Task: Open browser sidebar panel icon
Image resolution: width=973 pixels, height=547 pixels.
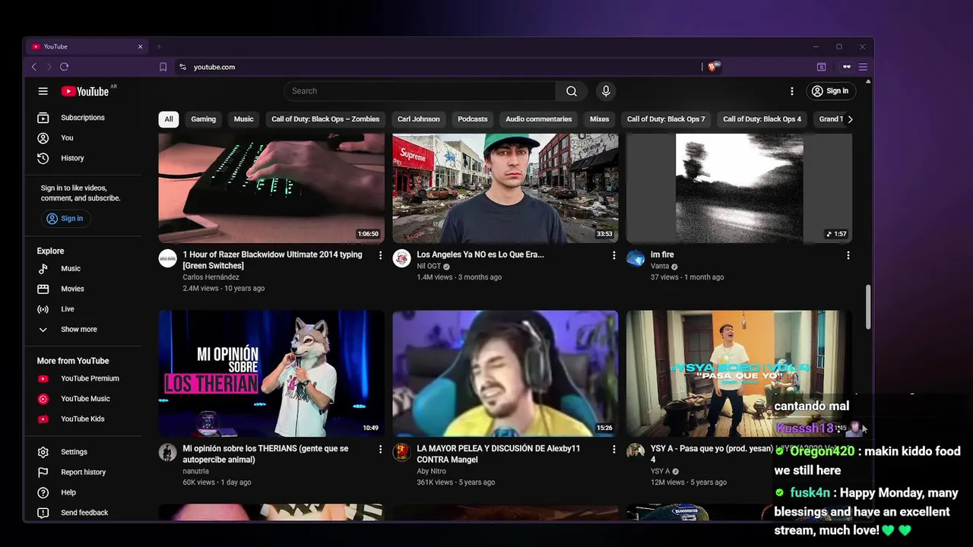Action: point(822,67)
